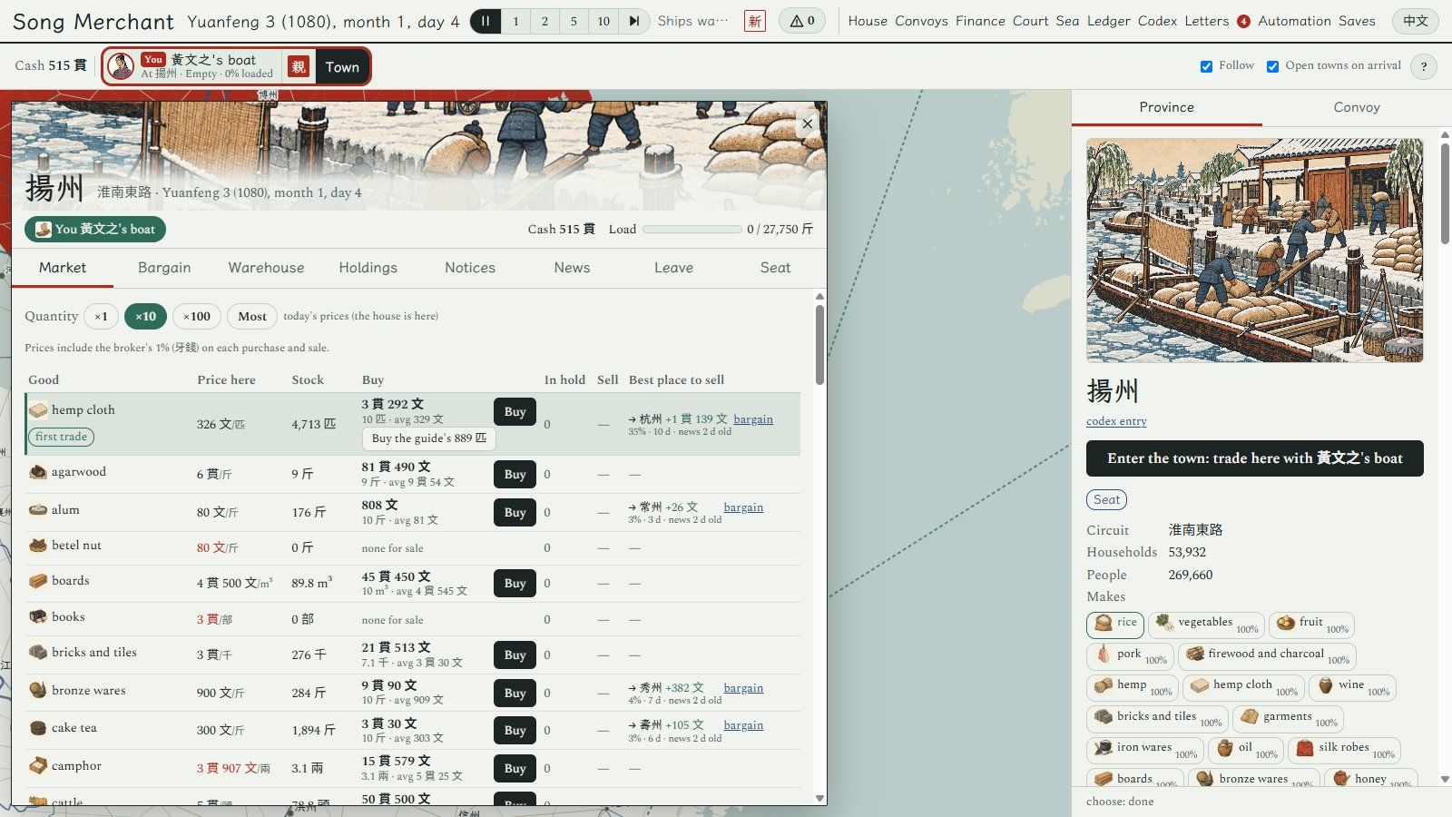Click the books good icon
Screen dimensions: 1452x817
point(38,616)
